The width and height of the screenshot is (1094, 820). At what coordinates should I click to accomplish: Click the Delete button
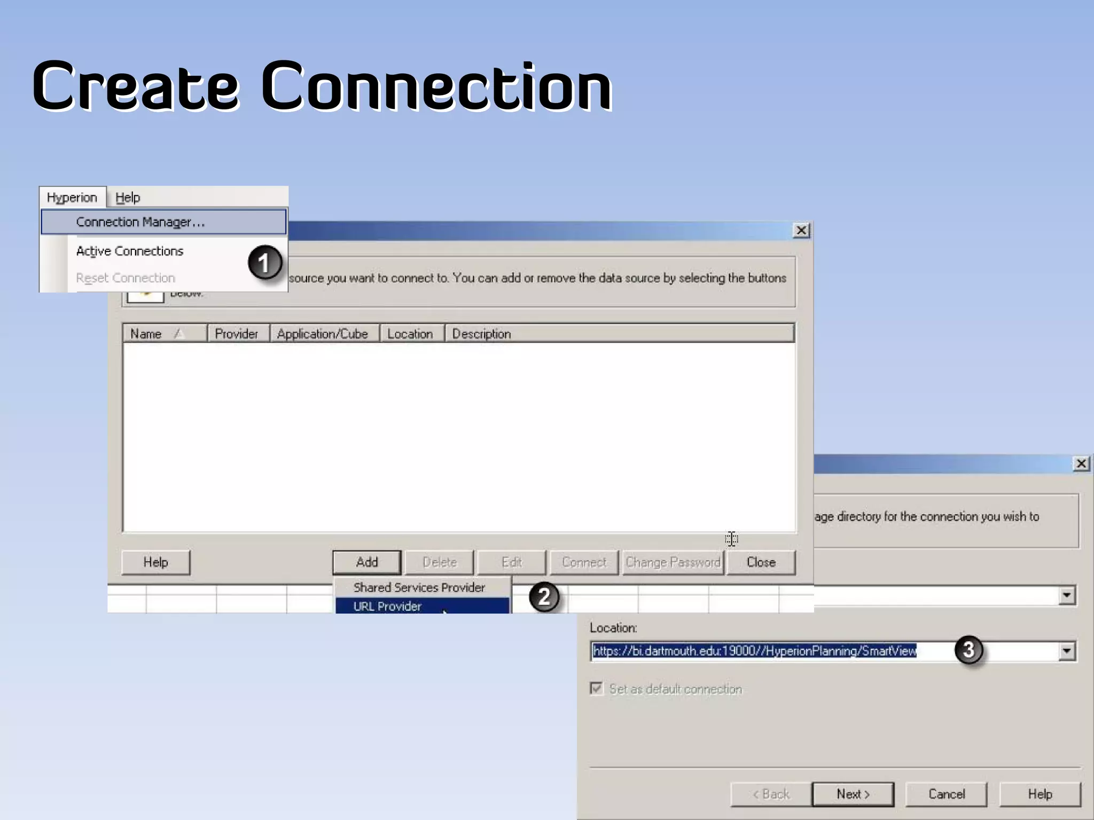(440, 562)
